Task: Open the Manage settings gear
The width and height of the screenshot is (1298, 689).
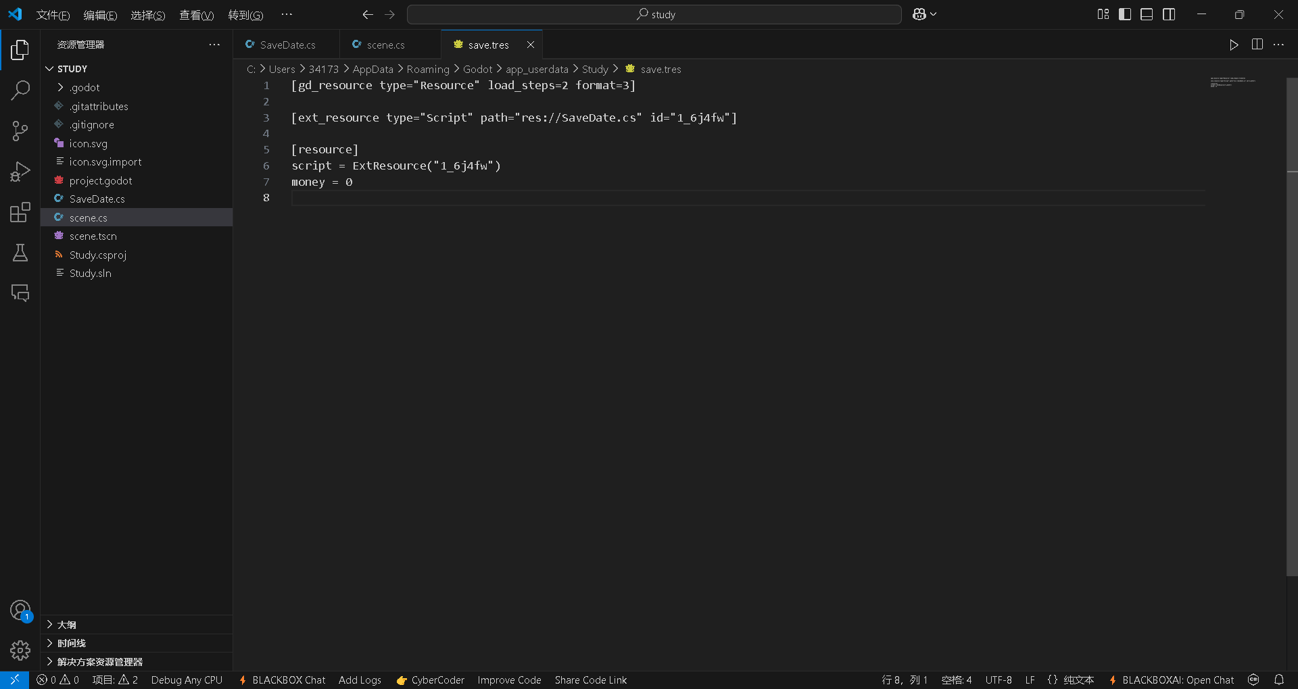Action: click(20, 650)
